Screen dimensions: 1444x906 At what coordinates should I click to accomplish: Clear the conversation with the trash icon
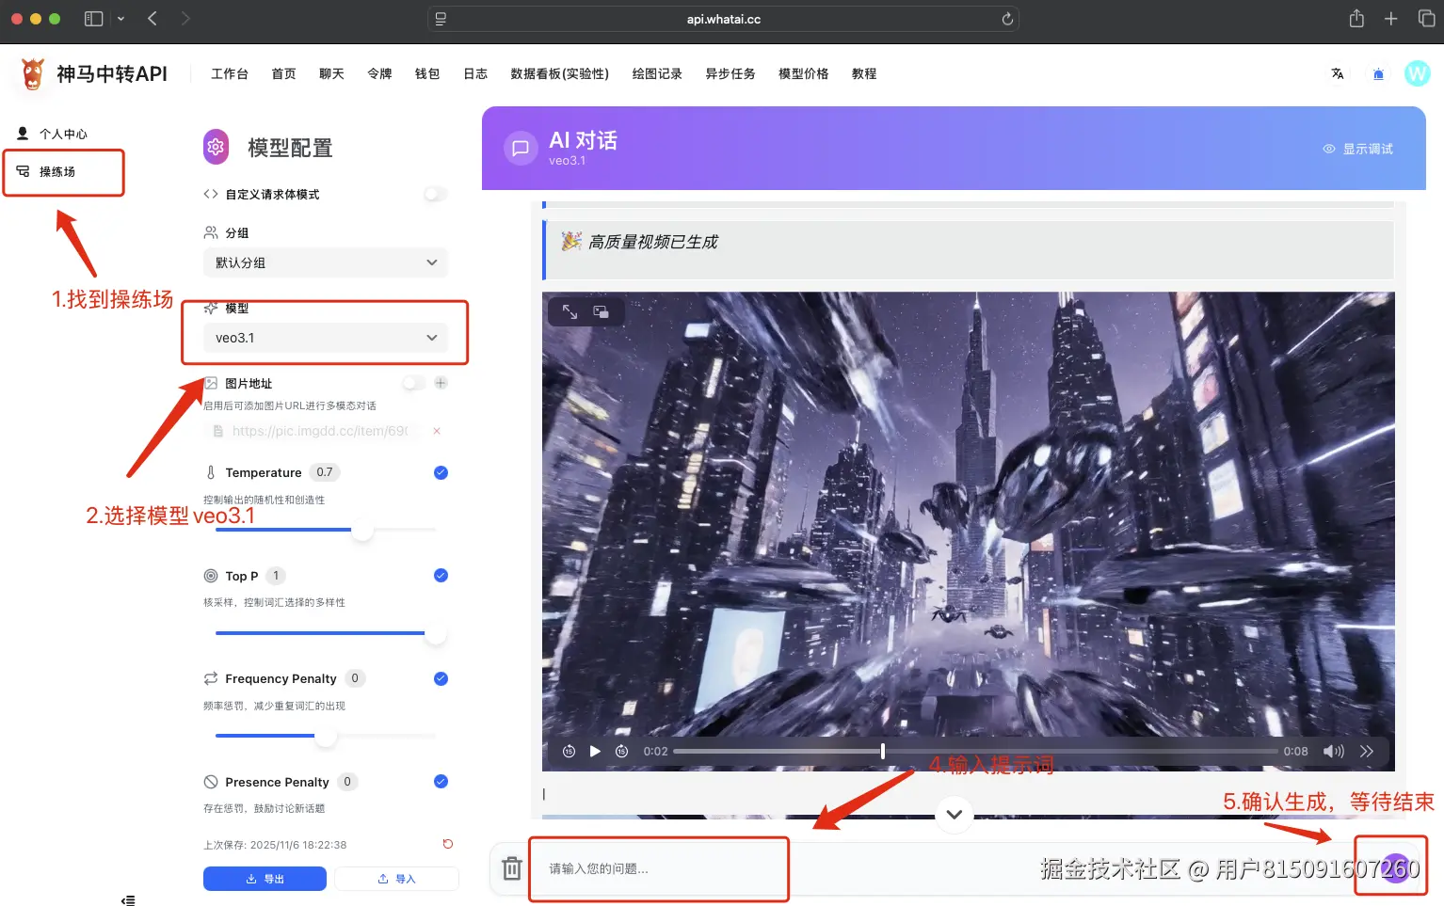pyautogui.click(x=511, y=867)
